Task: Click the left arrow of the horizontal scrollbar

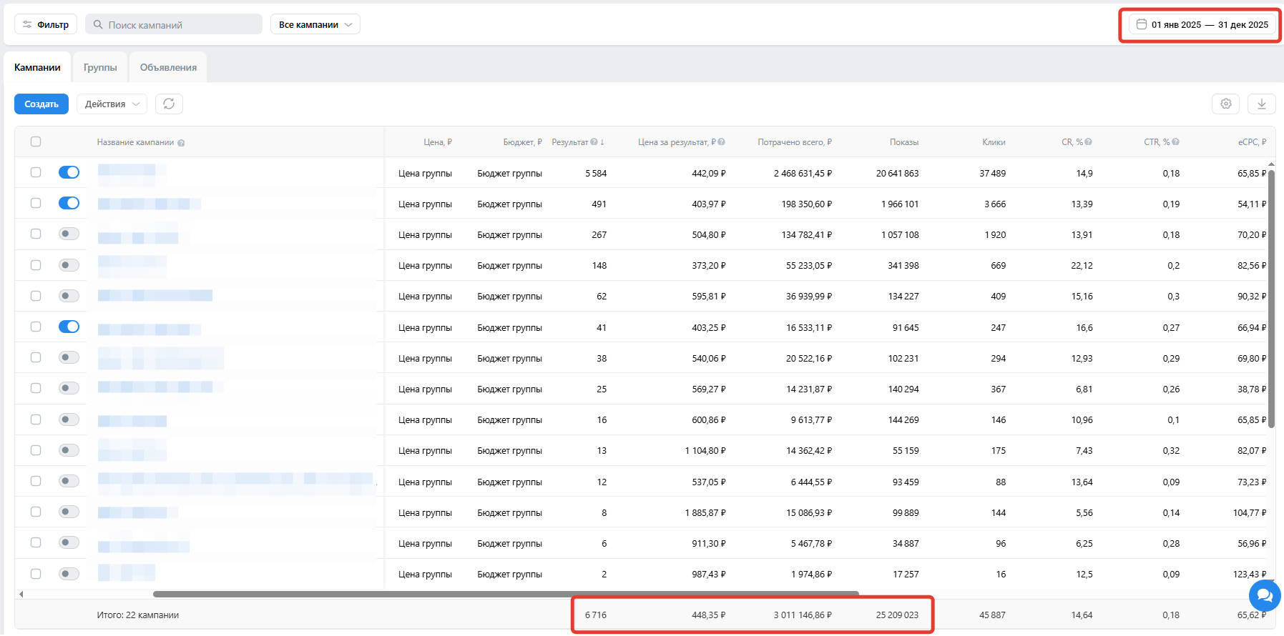Action: pos(21,594)
